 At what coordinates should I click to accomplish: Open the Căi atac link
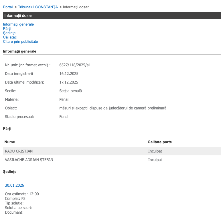(x=10, y=37)
